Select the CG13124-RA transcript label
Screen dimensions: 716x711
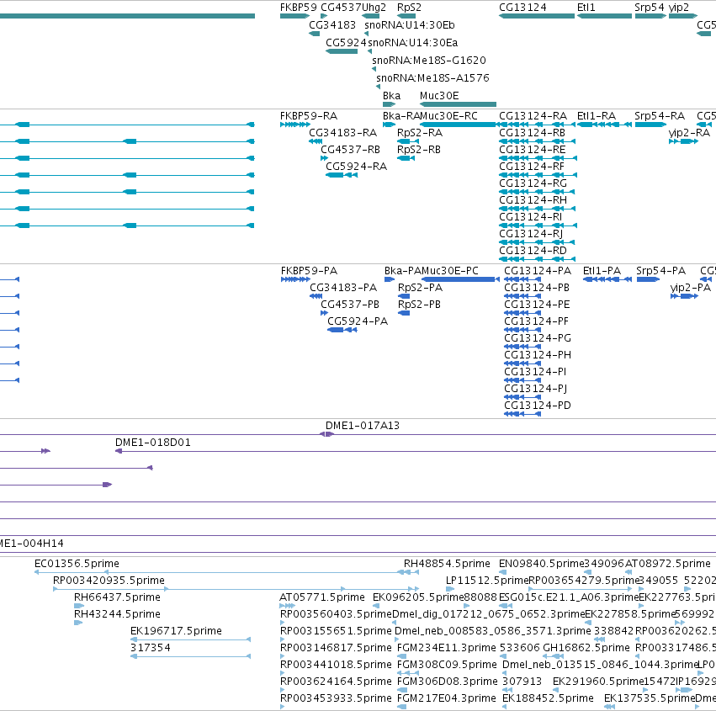533,116
